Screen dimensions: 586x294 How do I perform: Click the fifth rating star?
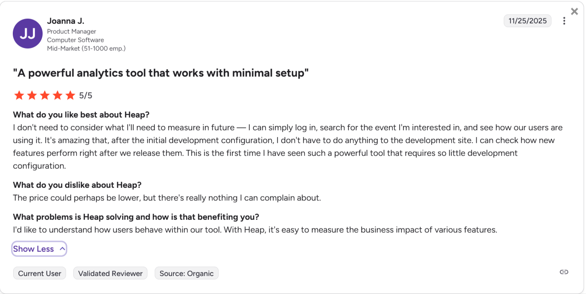(x=70, y=95)
